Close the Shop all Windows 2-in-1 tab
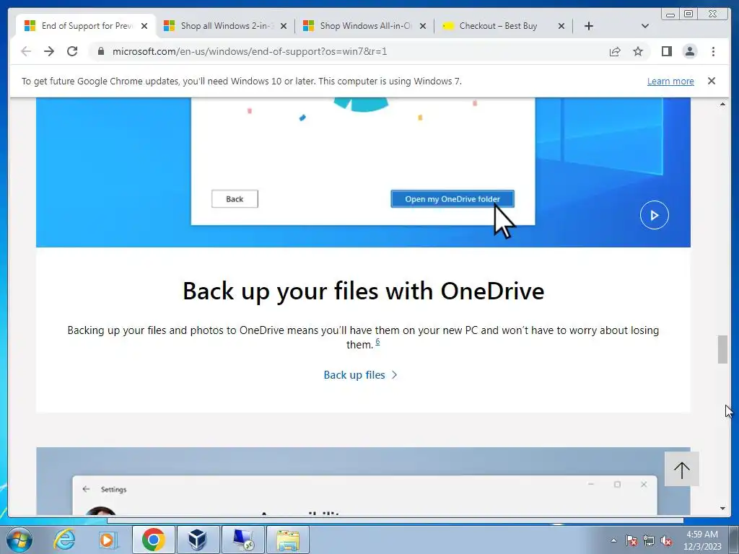The image size is (739, 554). 283,26
